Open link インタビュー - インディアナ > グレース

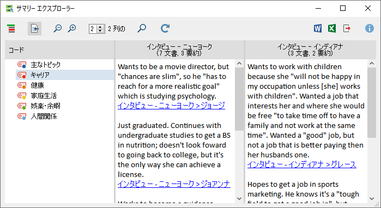(x=302, y=164)
